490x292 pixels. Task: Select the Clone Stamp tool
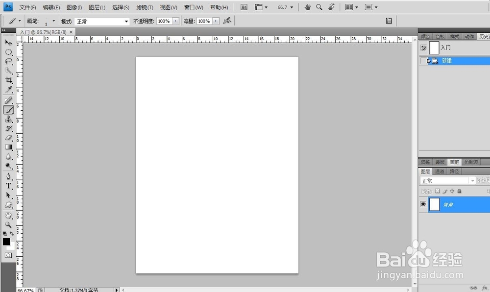tap(8, 119)
